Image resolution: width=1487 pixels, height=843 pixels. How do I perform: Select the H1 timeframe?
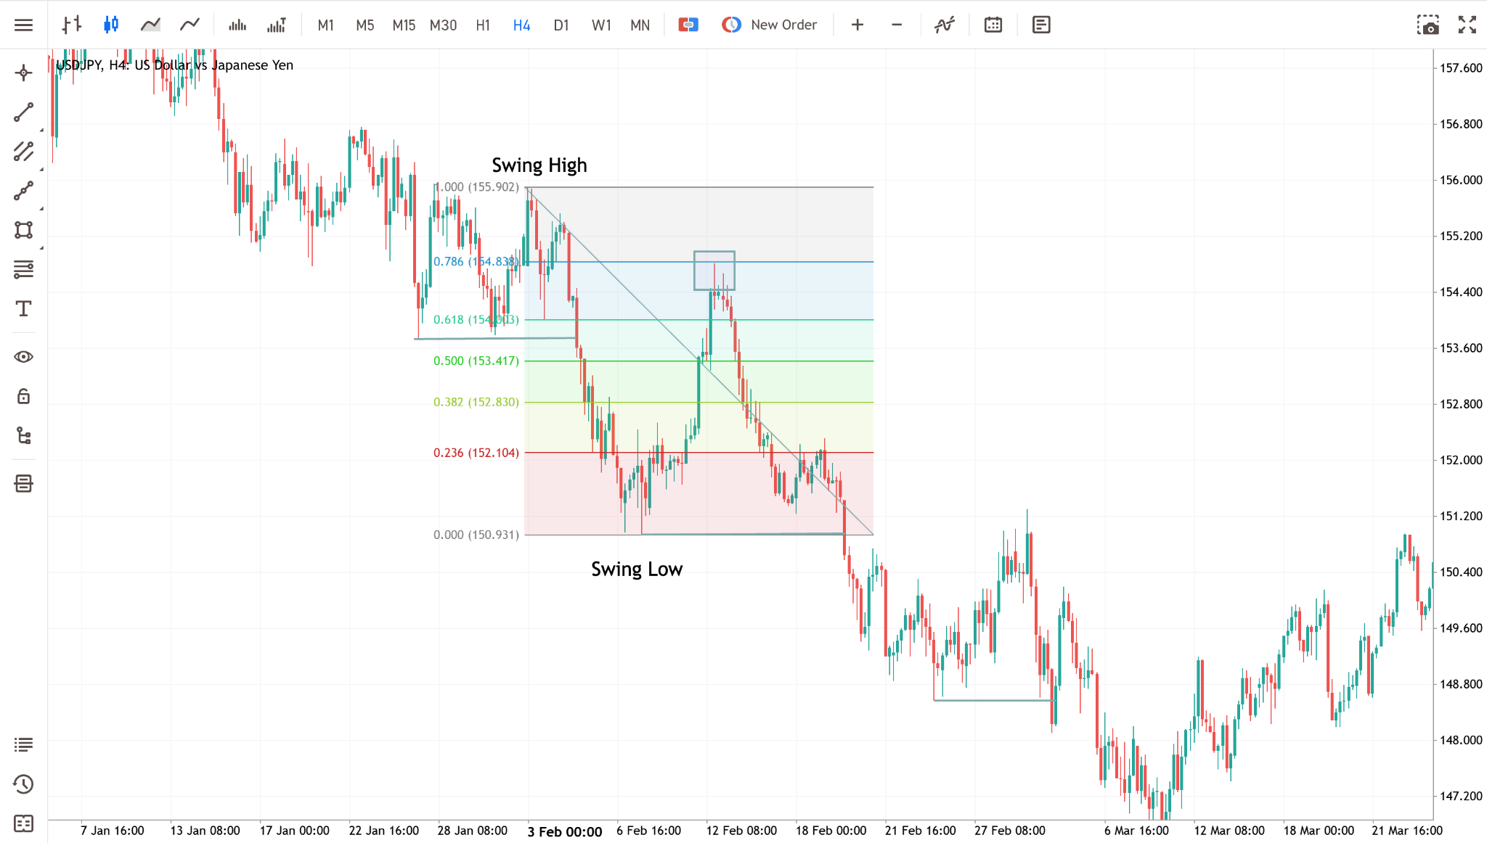[483, 25]
